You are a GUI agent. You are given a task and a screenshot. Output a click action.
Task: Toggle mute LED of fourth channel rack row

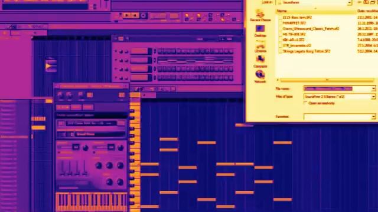coord(116,78)
